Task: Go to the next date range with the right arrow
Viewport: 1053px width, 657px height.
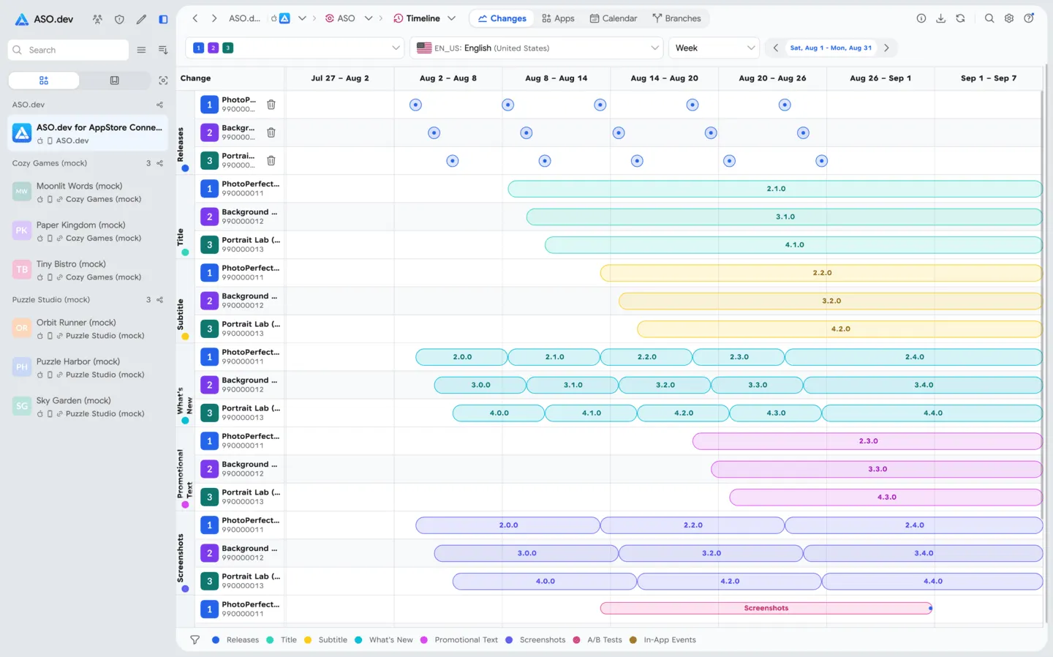Action: pyautogui.click(x=886, y=48)
